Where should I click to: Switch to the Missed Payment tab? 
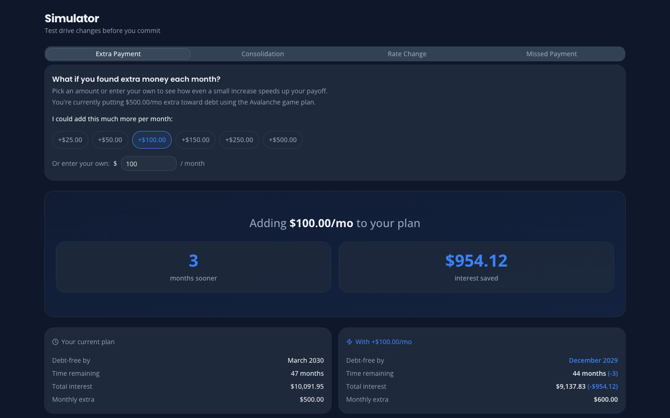point(551,54)
